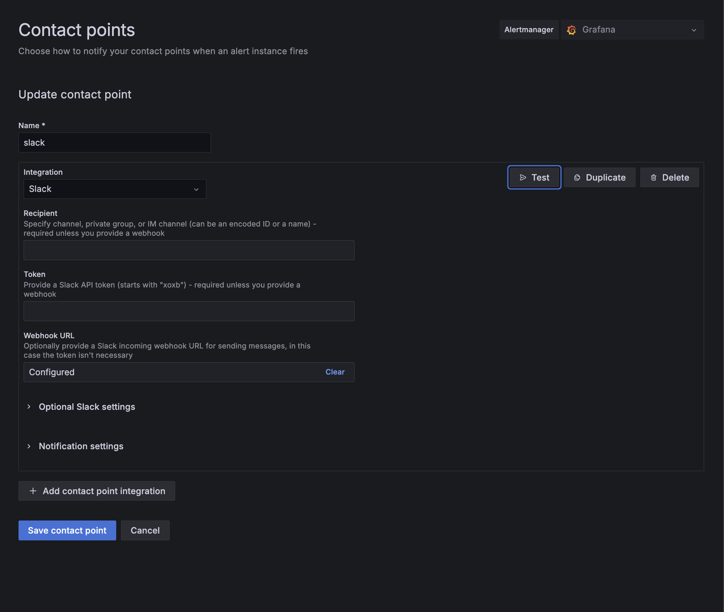Viewport: 724px width, 612px height.
Task: Click the plus icon for adding integration
Action: click(33, 491)
